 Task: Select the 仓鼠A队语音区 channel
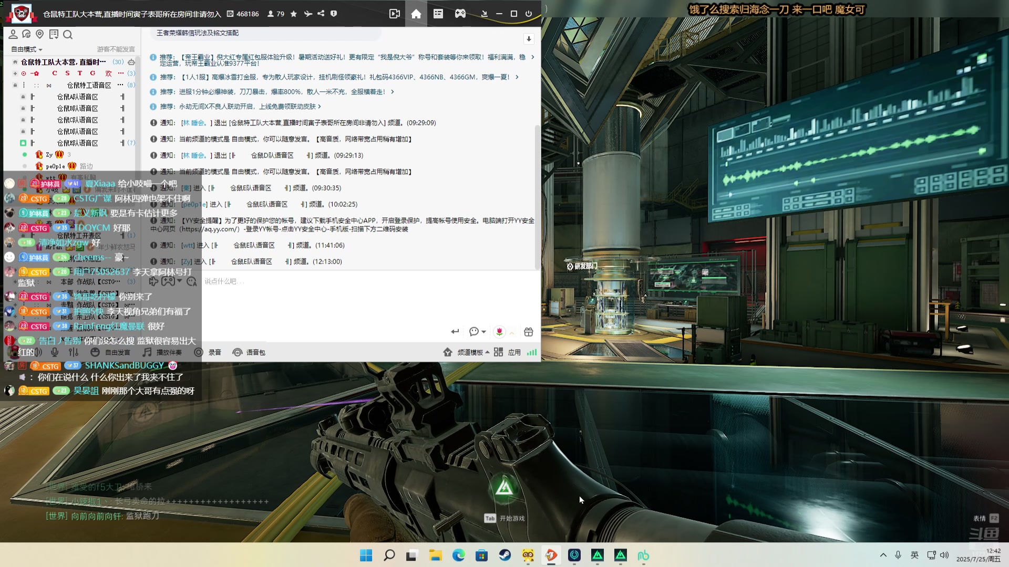[77, 97]
